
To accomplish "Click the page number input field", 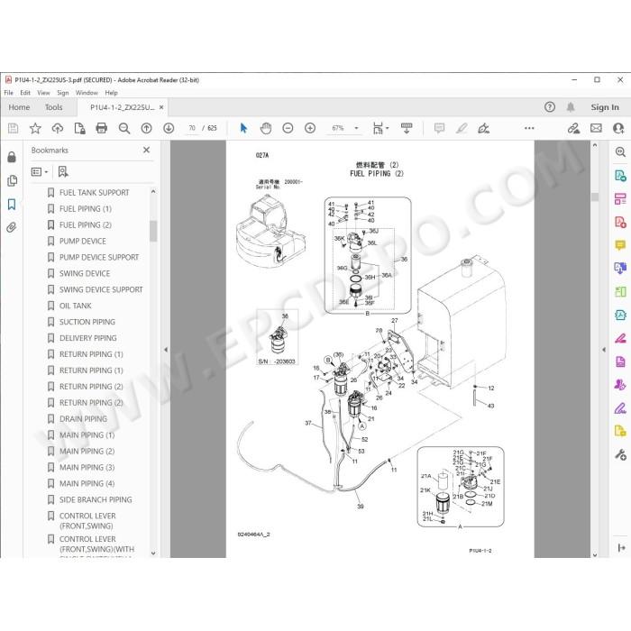I will tap(192, 128).
